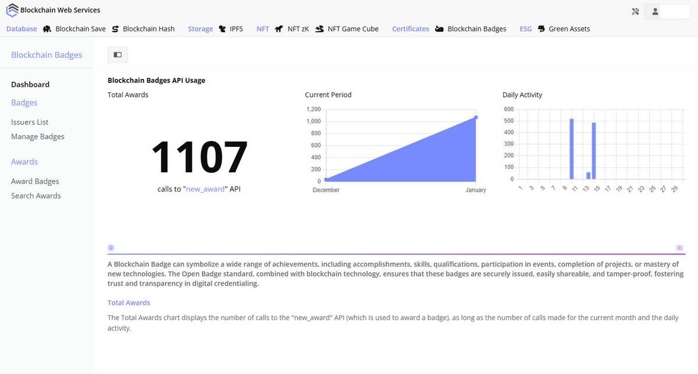Click the NFT category label
Image resolution: width=698 pixels, height=374 pixels.
pos(263,28)
